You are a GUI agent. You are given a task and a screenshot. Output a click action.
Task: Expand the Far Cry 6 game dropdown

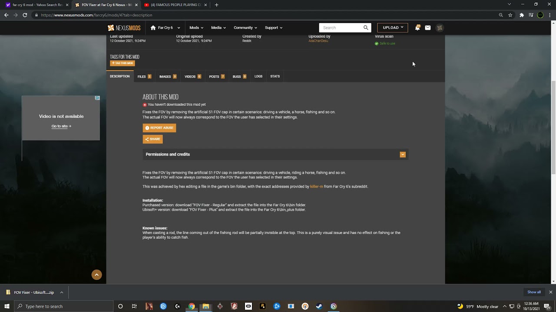coord(179,28)
